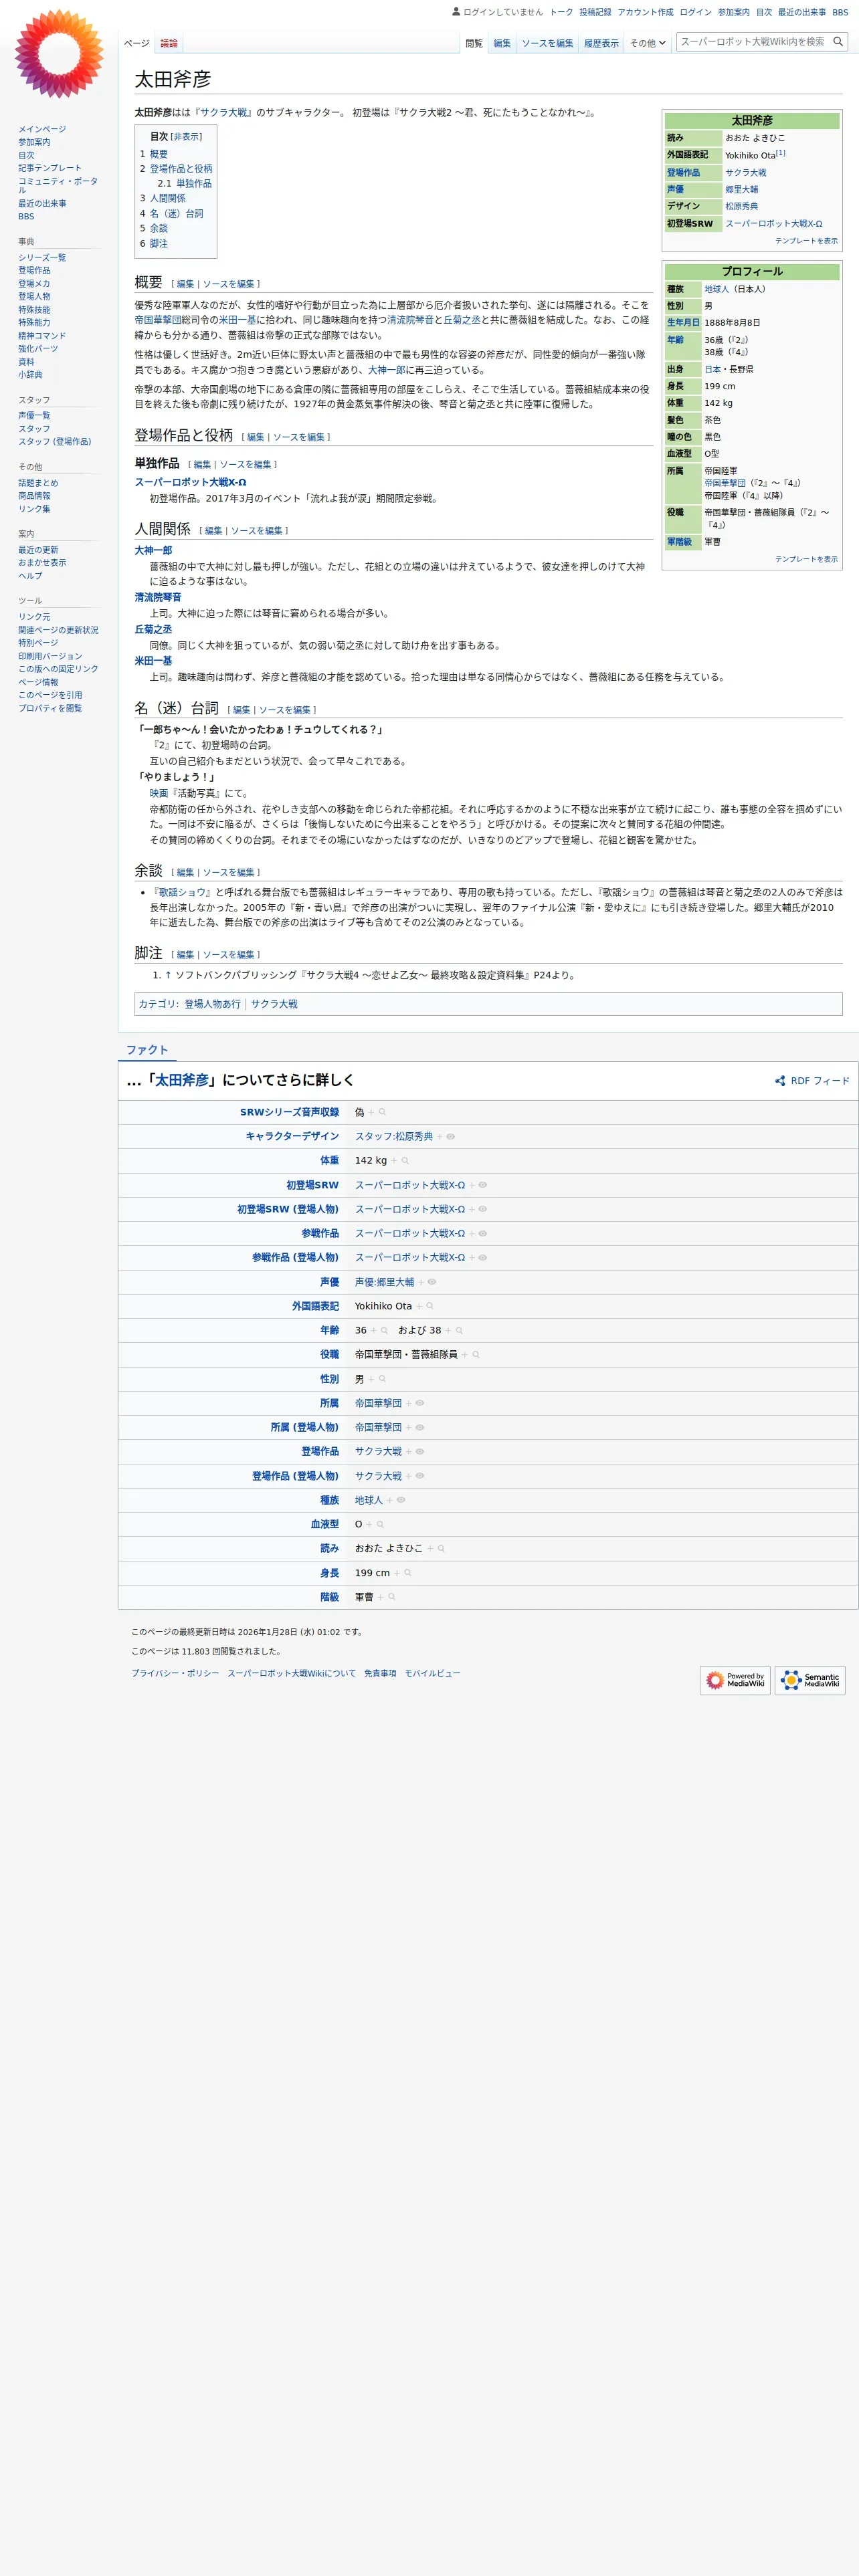Screen dimensions: 859x2576
Task: Open スーパーロボット大戦X-Ω under 単独作品
Action: [190, 482]
